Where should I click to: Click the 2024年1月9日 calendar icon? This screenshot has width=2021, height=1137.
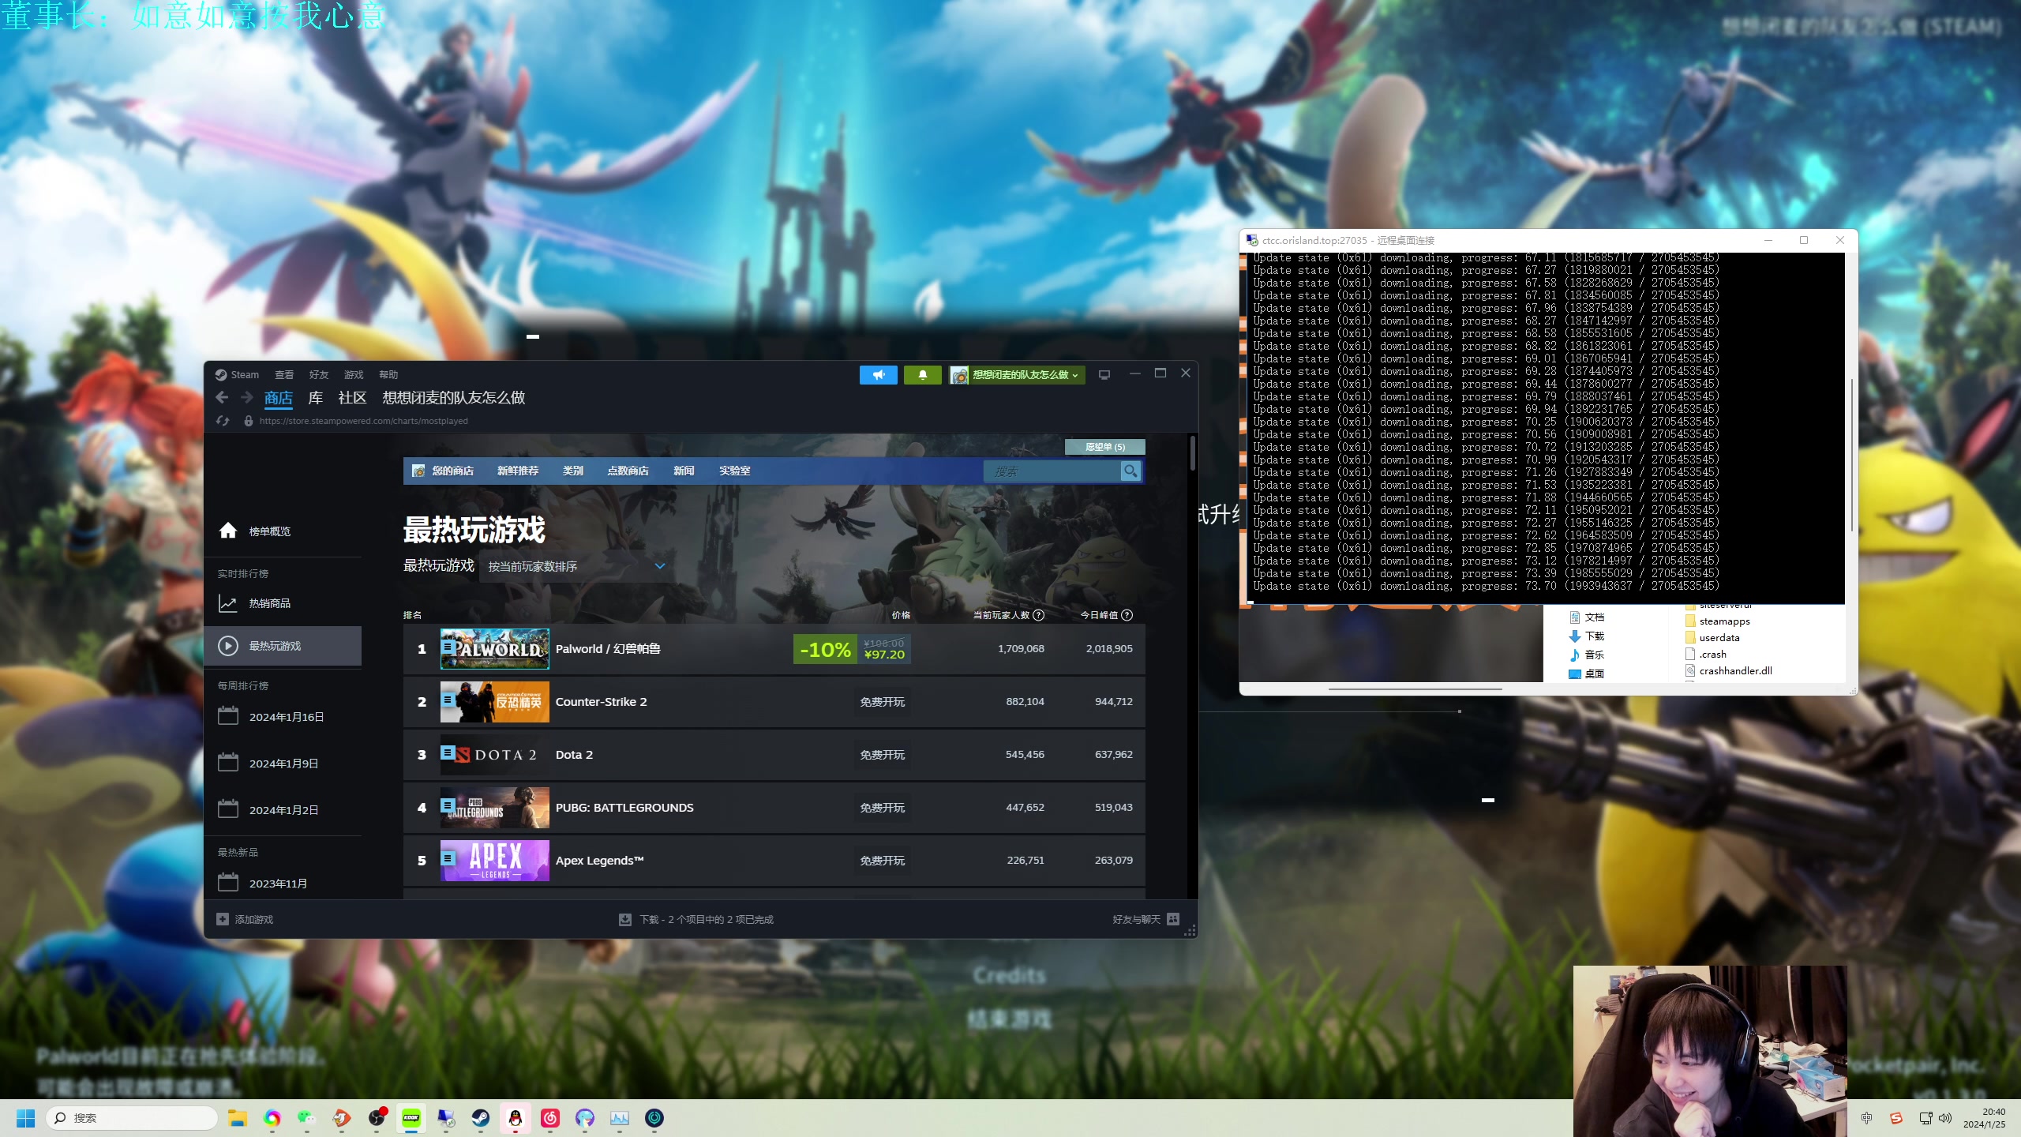click(x=228, y=763)
